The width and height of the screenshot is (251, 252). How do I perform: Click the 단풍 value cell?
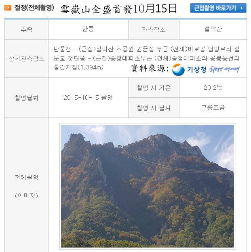tap(88, 29)
